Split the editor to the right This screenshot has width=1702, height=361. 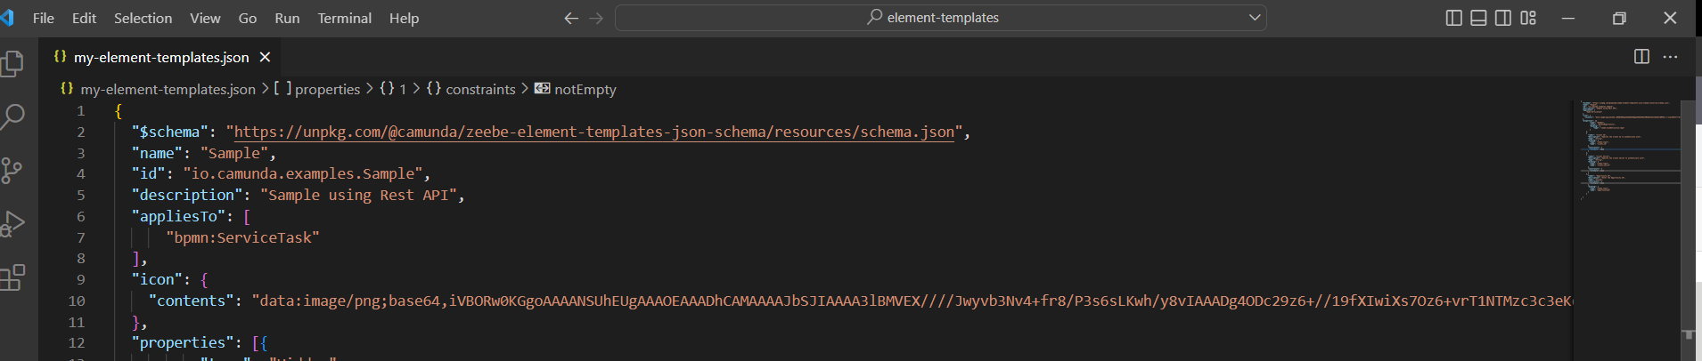pos(1641,57)
